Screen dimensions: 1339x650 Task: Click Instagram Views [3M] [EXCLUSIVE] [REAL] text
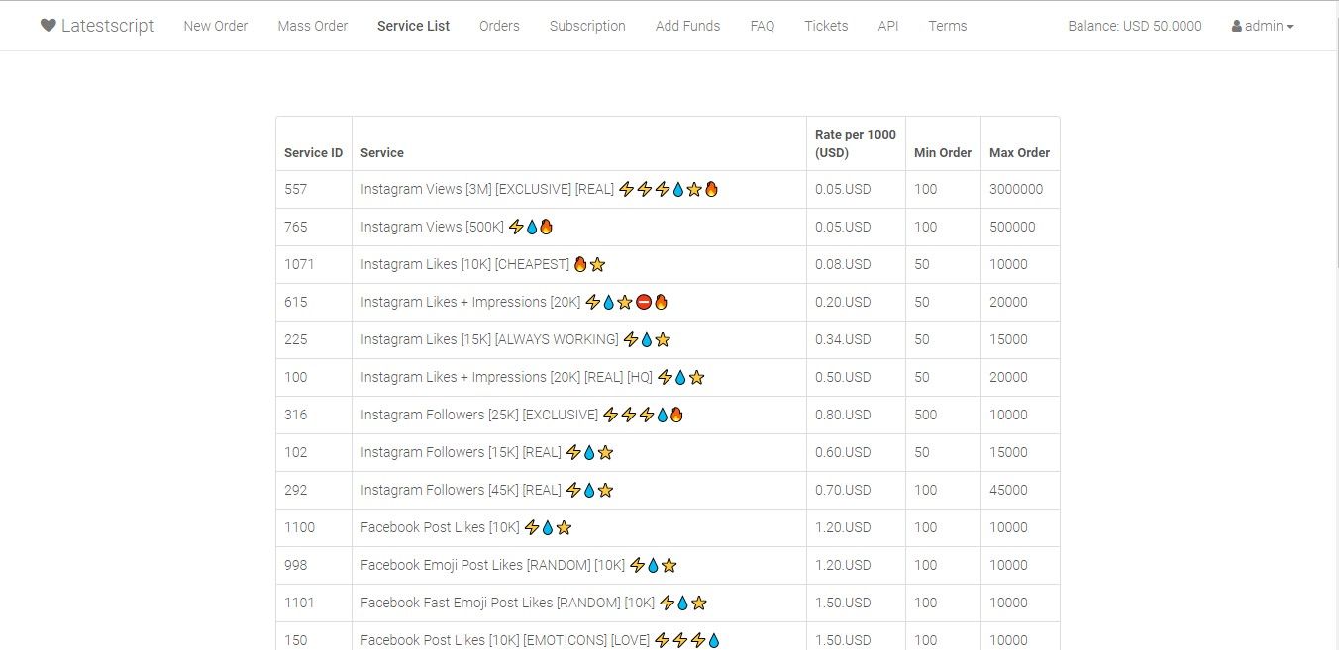tap(487, 189)
